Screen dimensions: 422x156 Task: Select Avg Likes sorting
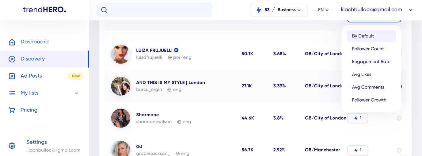(x=362, y=74)
